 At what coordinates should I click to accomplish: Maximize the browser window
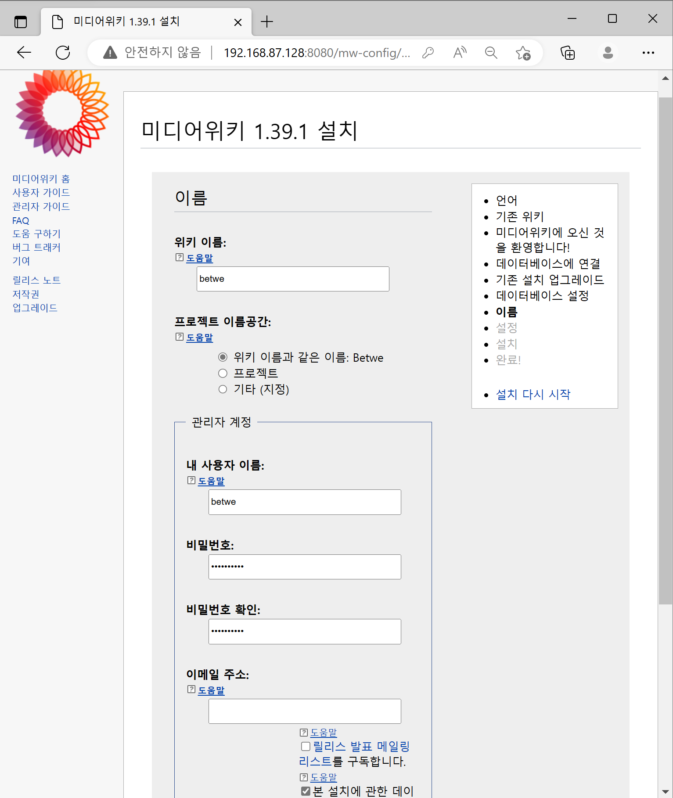coord(612,18)
